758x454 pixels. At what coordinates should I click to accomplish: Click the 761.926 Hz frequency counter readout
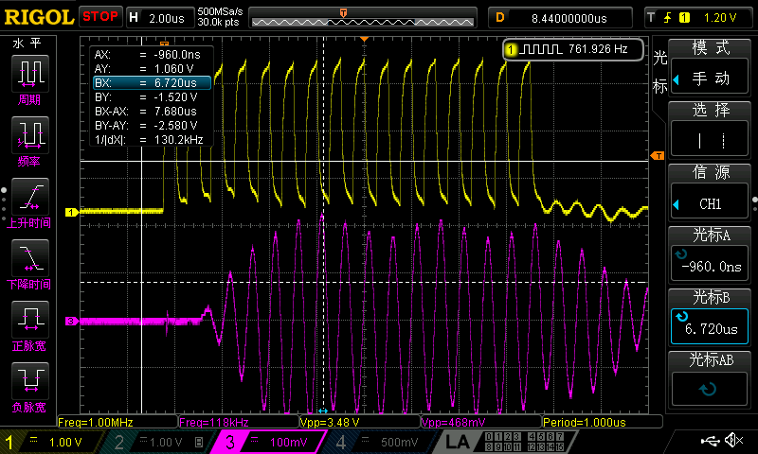[x=598, y=49]
